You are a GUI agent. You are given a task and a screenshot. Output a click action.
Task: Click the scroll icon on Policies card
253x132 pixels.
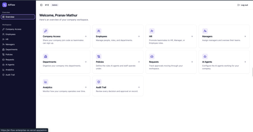99,56
